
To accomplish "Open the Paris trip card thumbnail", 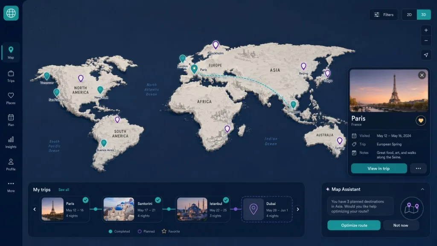I will 52,209.
